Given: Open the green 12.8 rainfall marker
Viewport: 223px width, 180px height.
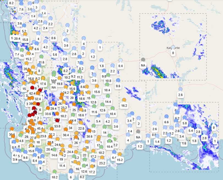Looking at the screenshot, I should [93, 97].
